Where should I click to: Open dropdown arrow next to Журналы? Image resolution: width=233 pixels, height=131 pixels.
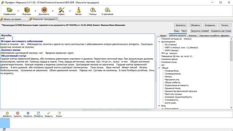point(35,11)
